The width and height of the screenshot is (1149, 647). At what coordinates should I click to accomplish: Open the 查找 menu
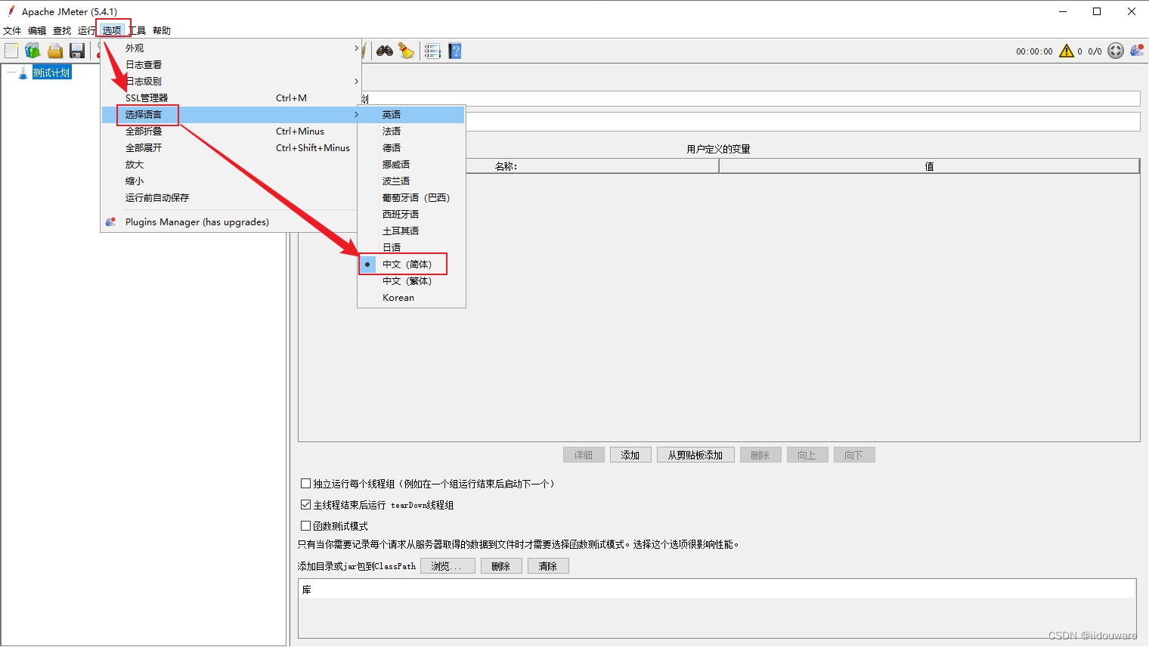(62, 31)
